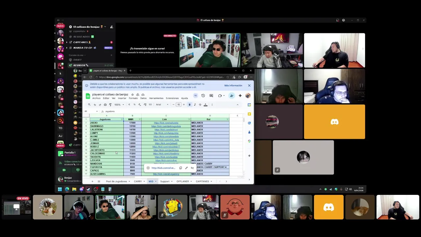Open the comments panel icon
421x237 pixels.
211,96
